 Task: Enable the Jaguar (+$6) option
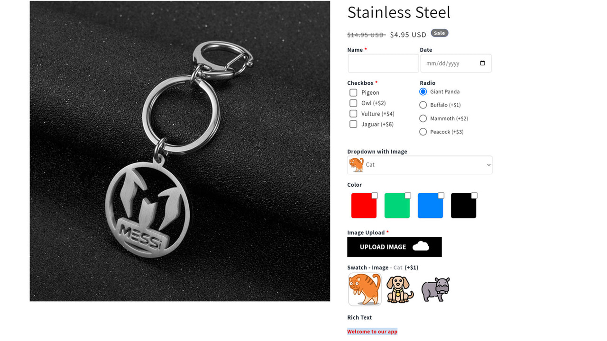(x=353, y=124)
